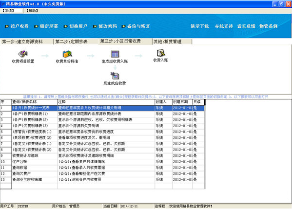The width and height of the screenshot is (293, 209).
Task: Open the 物管条例 link
Action: click(x=268, y=26)
